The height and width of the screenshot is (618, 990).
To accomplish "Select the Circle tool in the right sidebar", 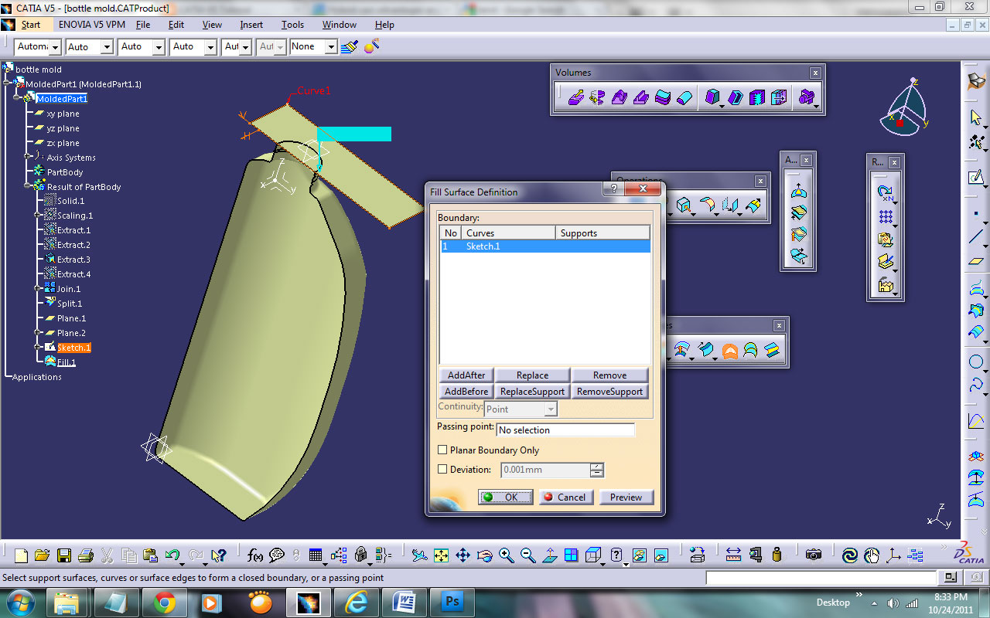I will tap(976, 361).
